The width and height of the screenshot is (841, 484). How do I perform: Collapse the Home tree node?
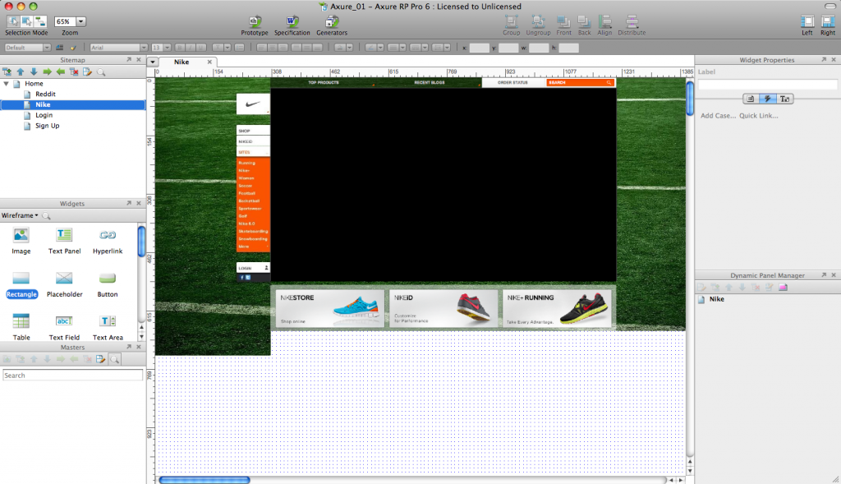[x=7, y=84]
